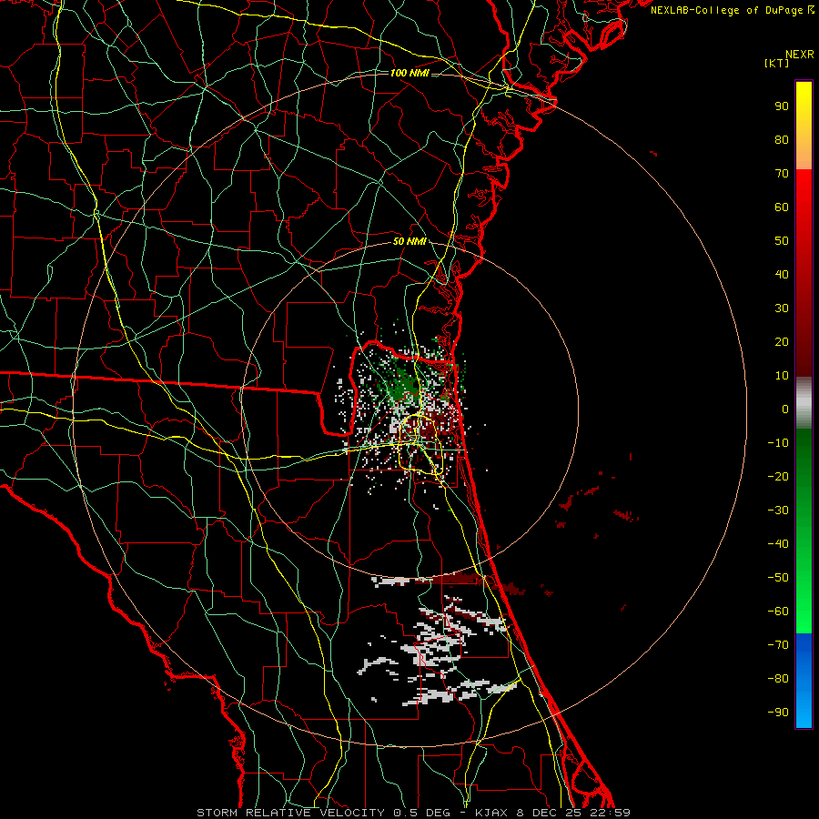Click the Storm Relative Velocity caption at the bottom
The width and height of the screenshot is (819, 819).
pos(413,813)
